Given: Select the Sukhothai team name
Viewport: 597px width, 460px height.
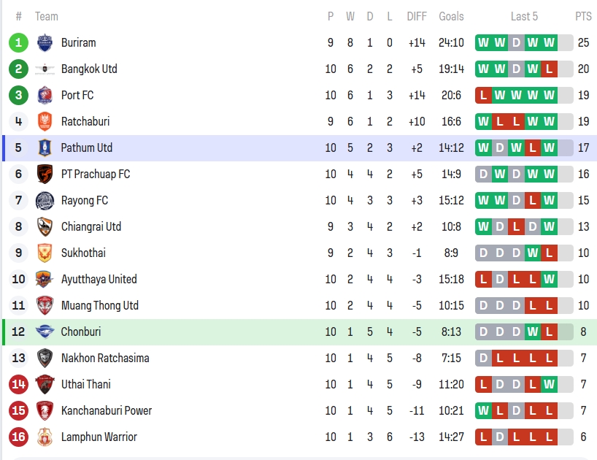Looking at the screenshot, I should click(x=83, y=253).
